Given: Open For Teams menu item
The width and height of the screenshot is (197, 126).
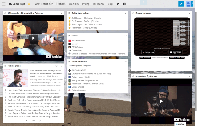Looking at the screenshot, I should click(x=98, y=4).
